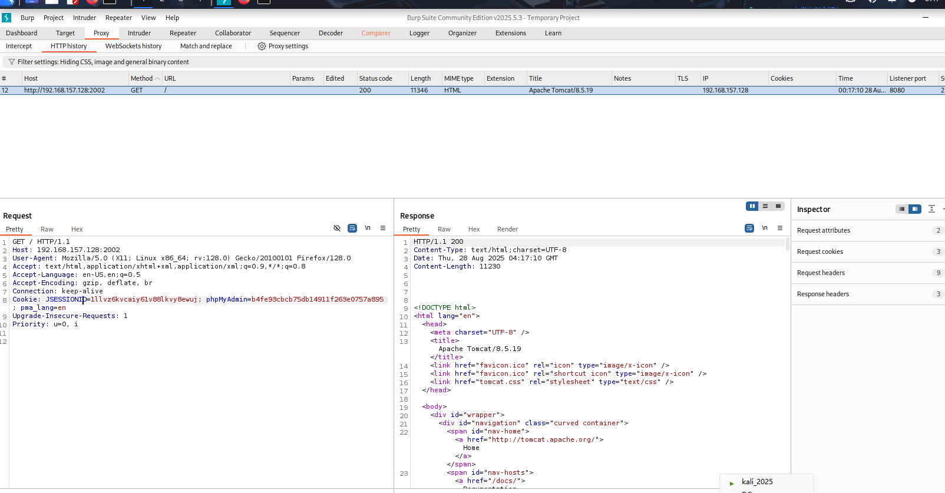Show Request in Raw view
This screenshot has width=945, height=493.
pyautogui.click(x=47, y=229)
